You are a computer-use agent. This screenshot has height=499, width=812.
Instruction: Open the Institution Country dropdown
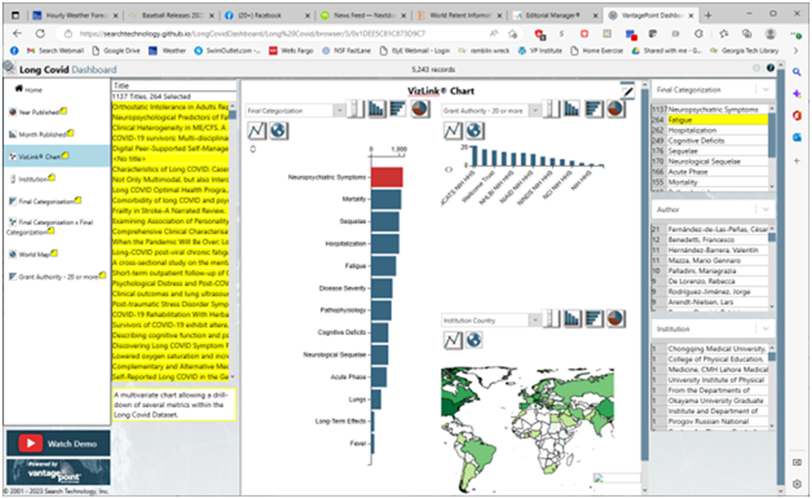tap(534, 320)
